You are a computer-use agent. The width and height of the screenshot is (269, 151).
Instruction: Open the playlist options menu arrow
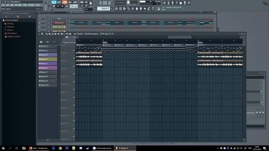pos(39,34)
